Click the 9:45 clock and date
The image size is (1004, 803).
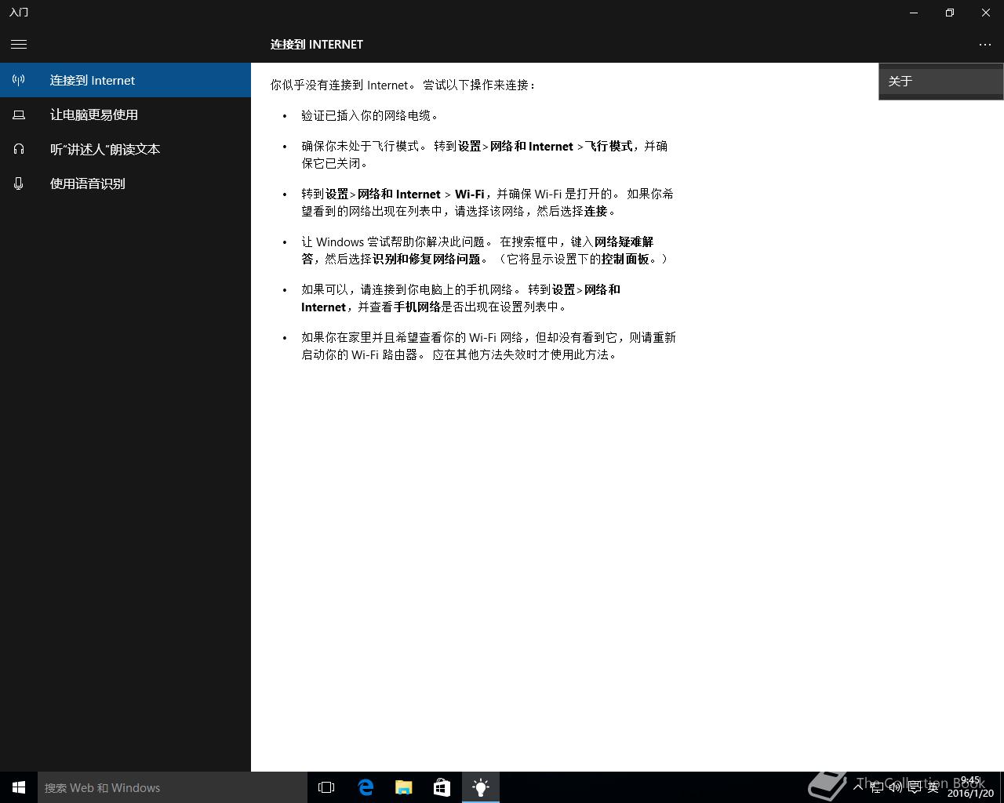click(970, 787)
